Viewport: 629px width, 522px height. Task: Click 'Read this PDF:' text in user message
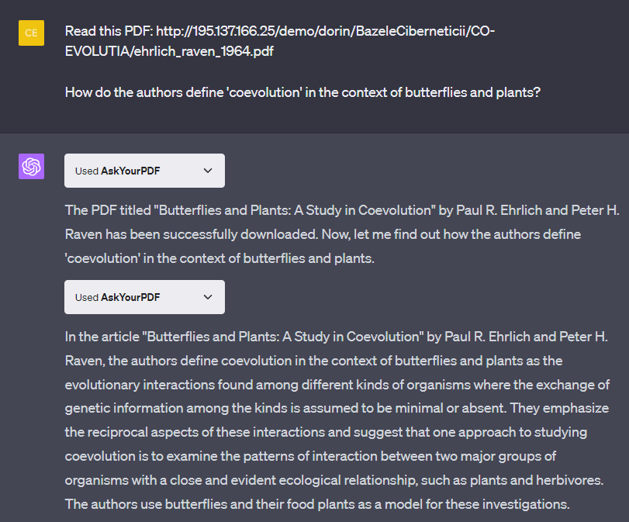tap(109, 31)
